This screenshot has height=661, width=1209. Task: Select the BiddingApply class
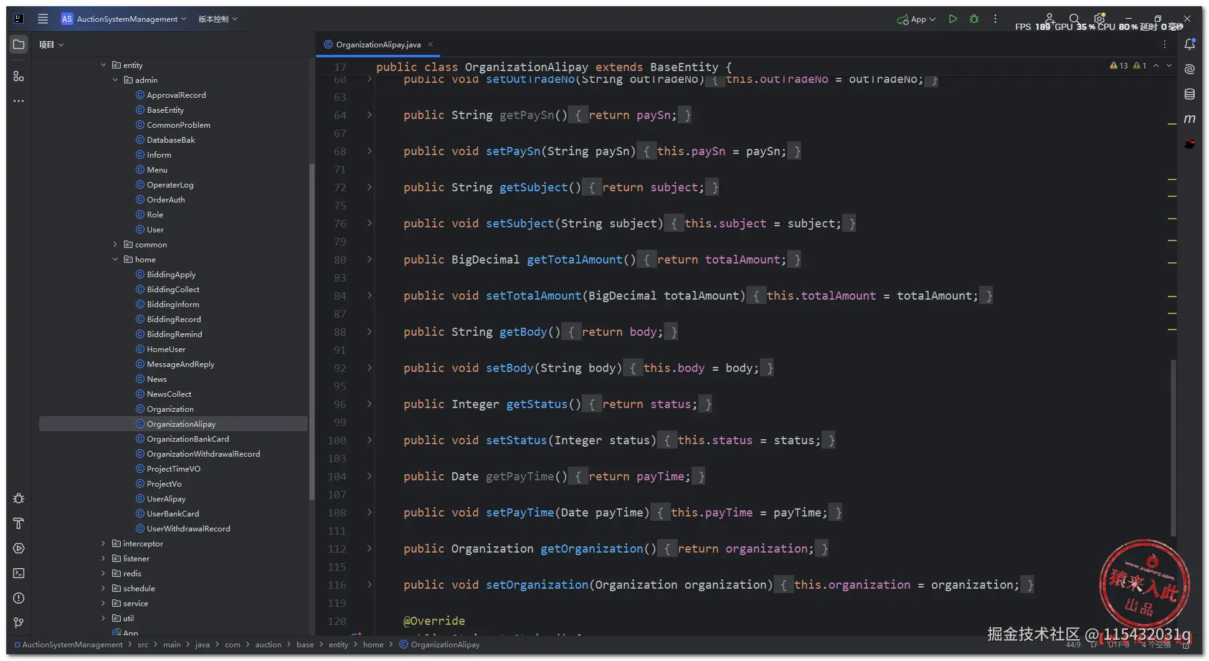pos(171,274)
